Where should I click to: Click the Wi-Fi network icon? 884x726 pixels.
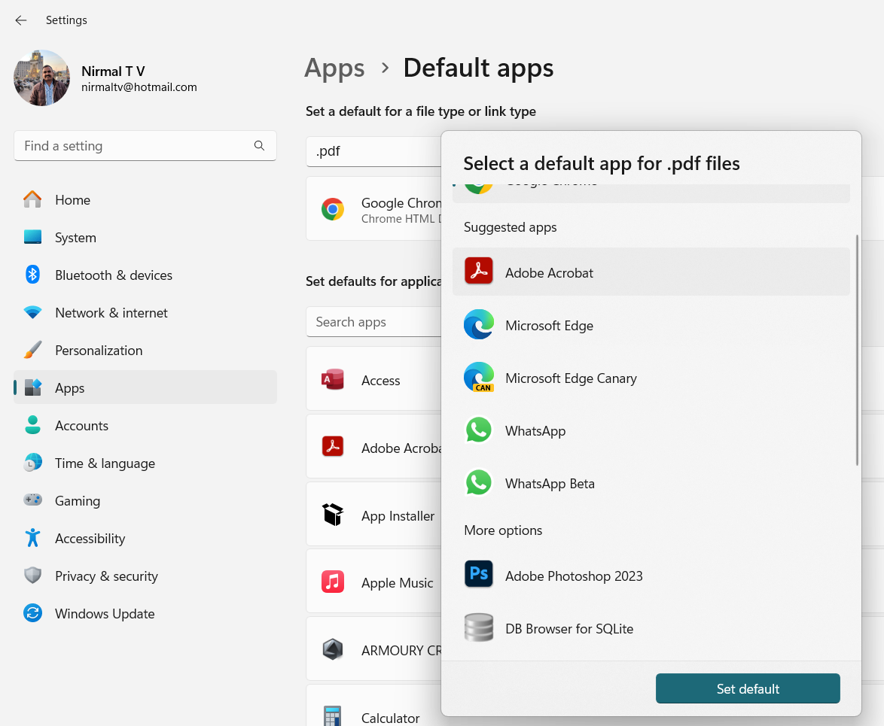tap(32, 312)
